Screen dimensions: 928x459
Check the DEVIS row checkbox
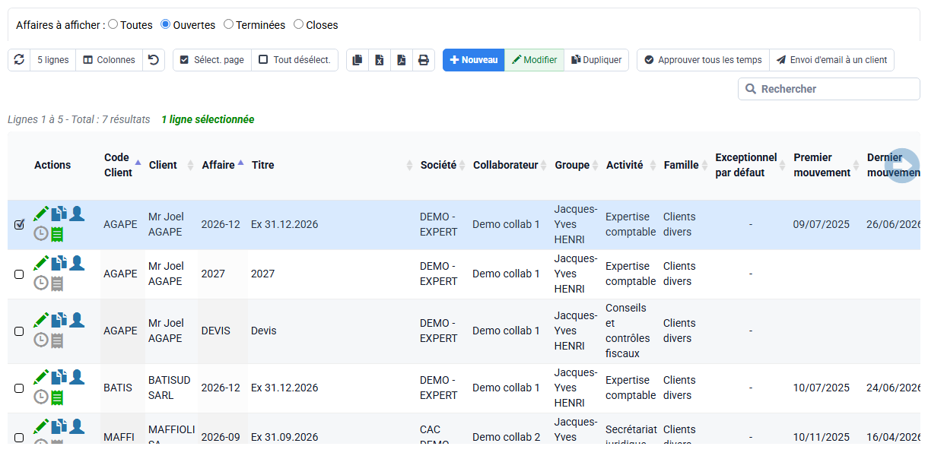tap(19, 331)
